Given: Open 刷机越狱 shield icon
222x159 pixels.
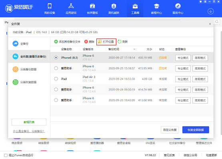Looking at the screenshot, I should [114, 6].
